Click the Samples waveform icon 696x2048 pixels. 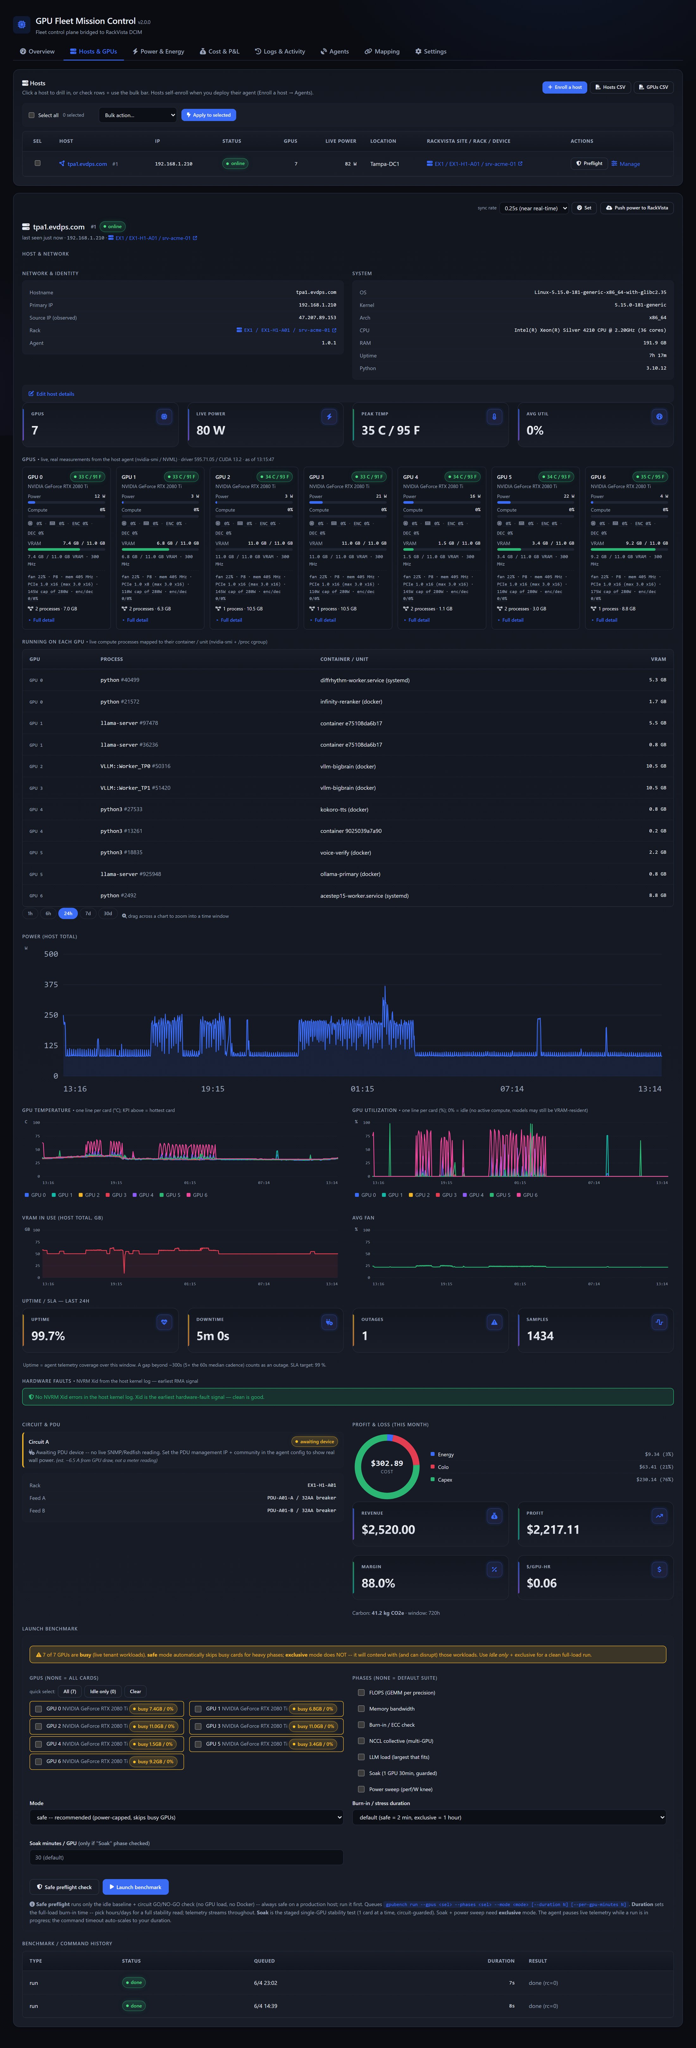[659, 1322]
